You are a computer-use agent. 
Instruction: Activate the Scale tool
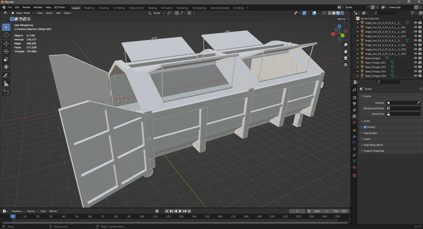6,59
